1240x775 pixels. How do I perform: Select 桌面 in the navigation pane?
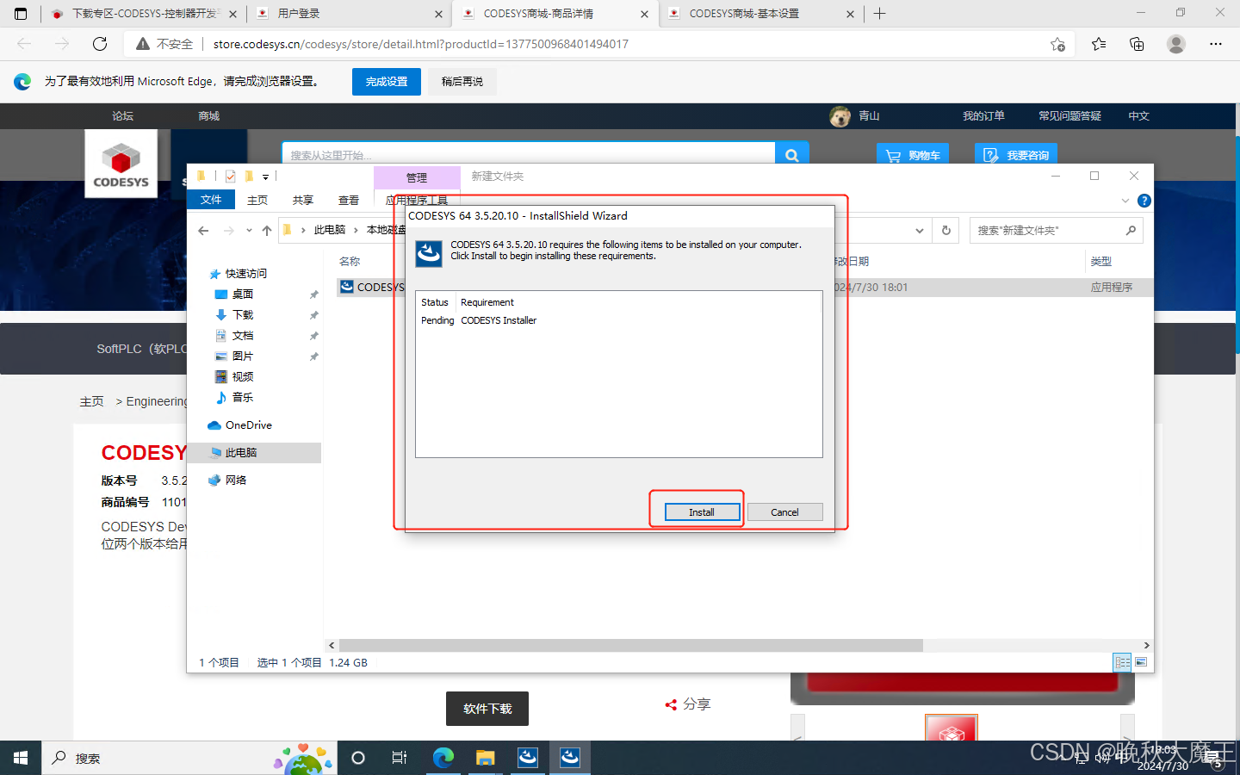[x=242, y=294]
